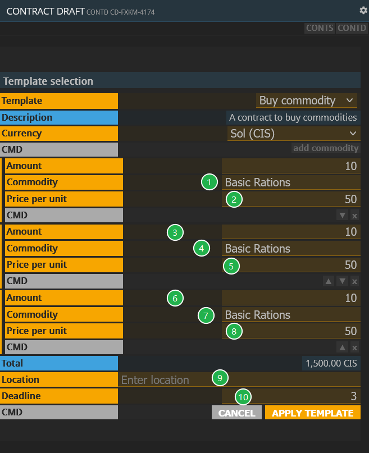Open the contract draft settings gear
Image resolution: width=369 pixels, height=453 pixels.
(363, 10)
